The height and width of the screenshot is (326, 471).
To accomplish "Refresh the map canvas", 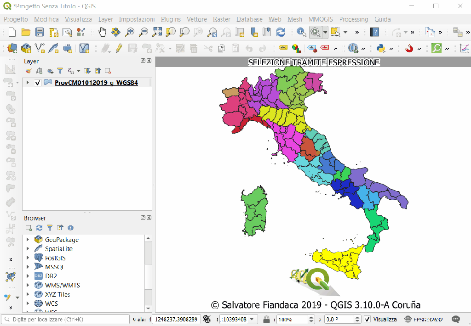I will (281, 32).
